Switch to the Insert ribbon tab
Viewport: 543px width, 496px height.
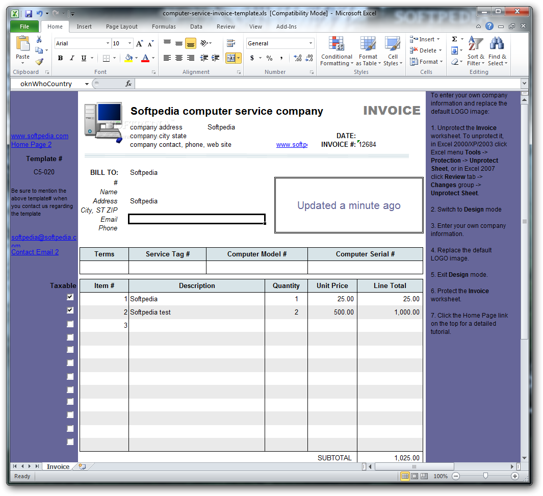point(84,27)
